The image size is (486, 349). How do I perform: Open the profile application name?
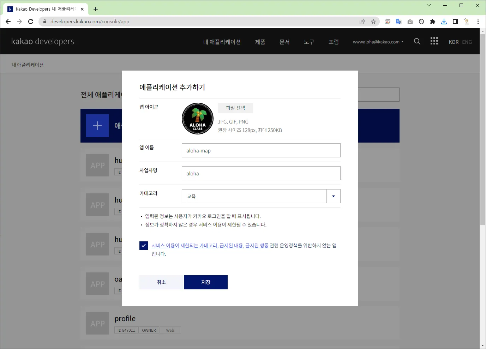tap(125, 319)
